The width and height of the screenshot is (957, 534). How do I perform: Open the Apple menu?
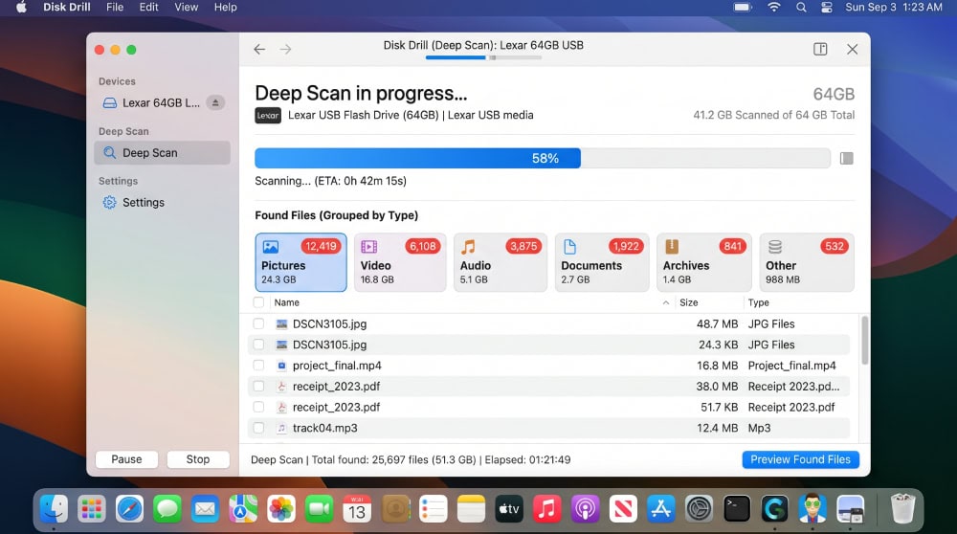click(x=21, y=8)
